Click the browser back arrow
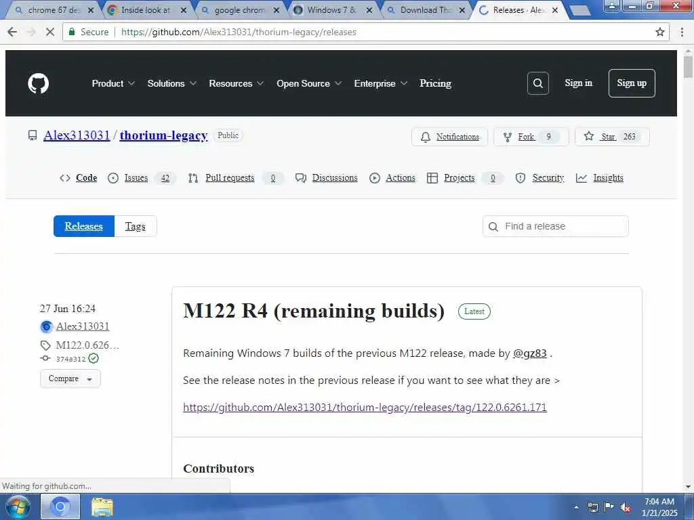This screenshot has height=520, width=694. coord(12,32)
